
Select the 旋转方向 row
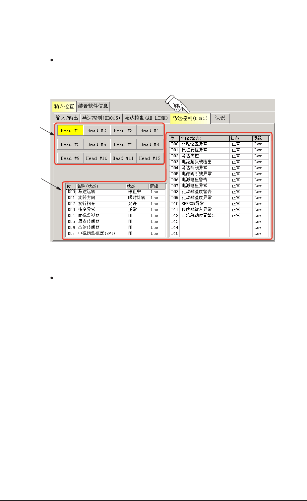coord(115,198)
